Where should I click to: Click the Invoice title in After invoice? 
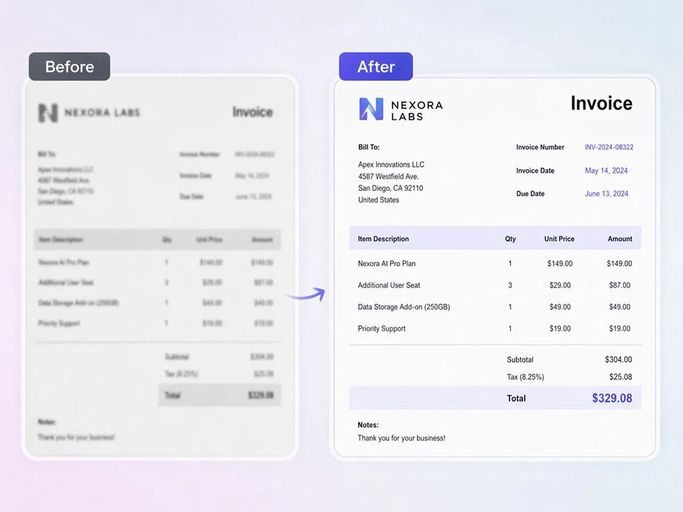[602, 104]
